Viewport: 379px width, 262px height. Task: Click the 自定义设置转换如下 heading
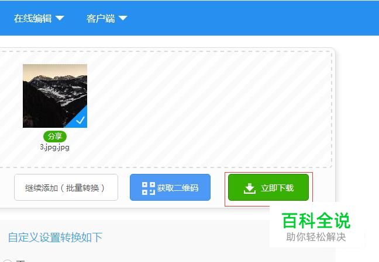[x=55, y=237]
